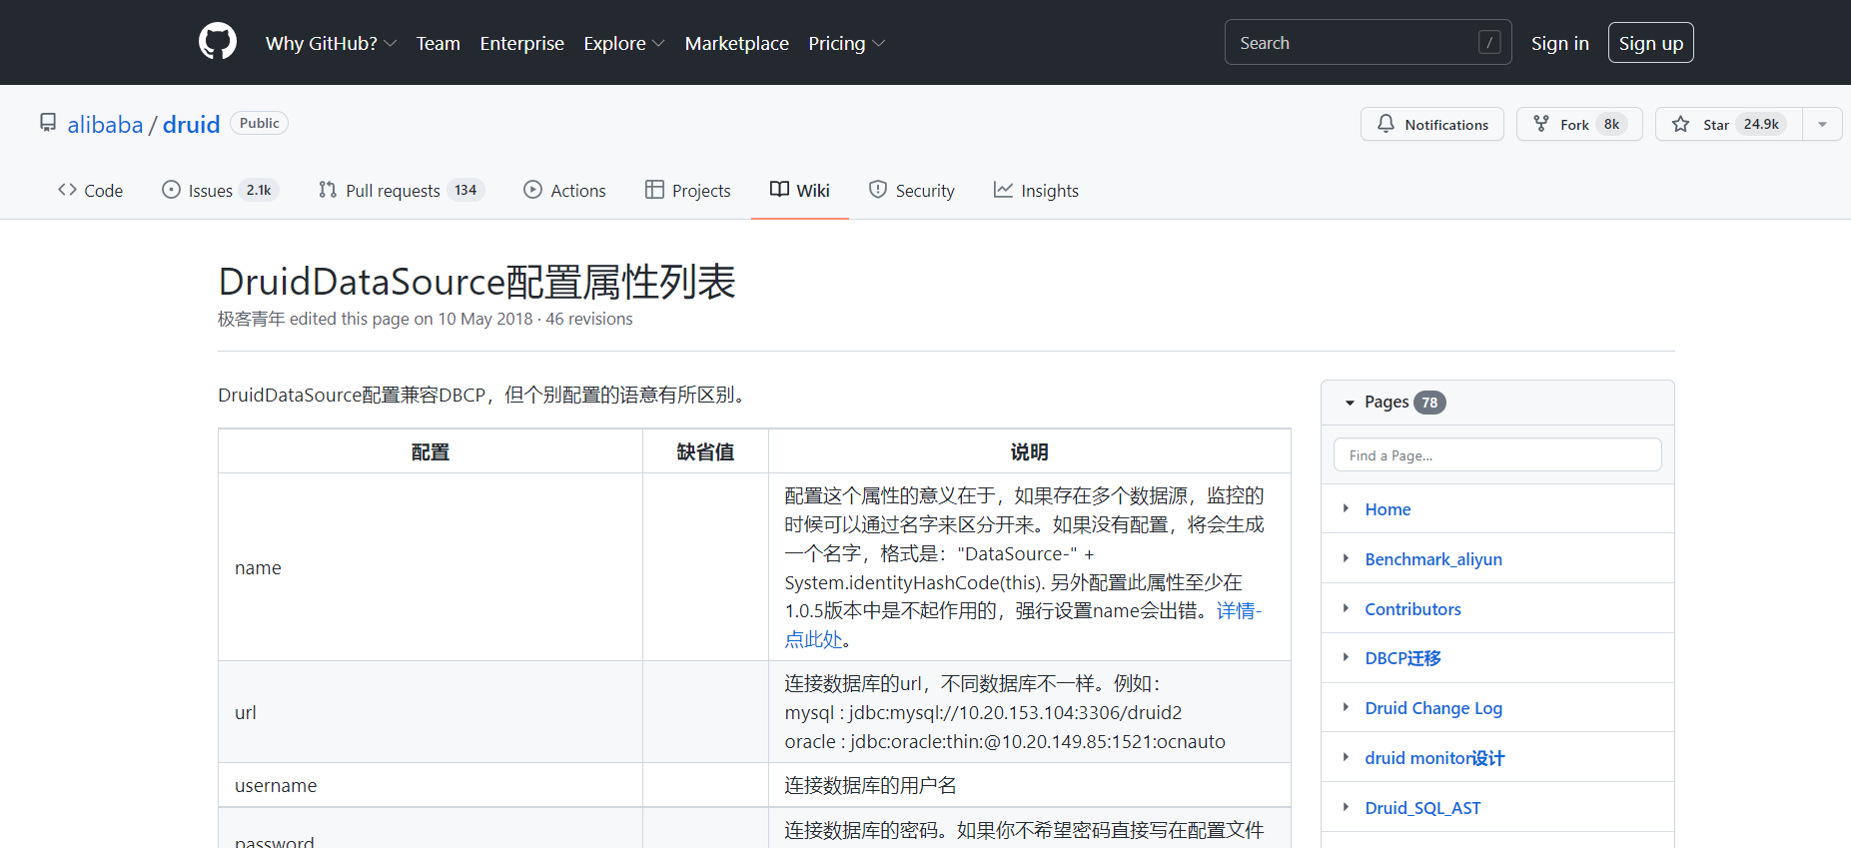
Task: Open the alibaba owner link
Action: (x=106, y=124)
